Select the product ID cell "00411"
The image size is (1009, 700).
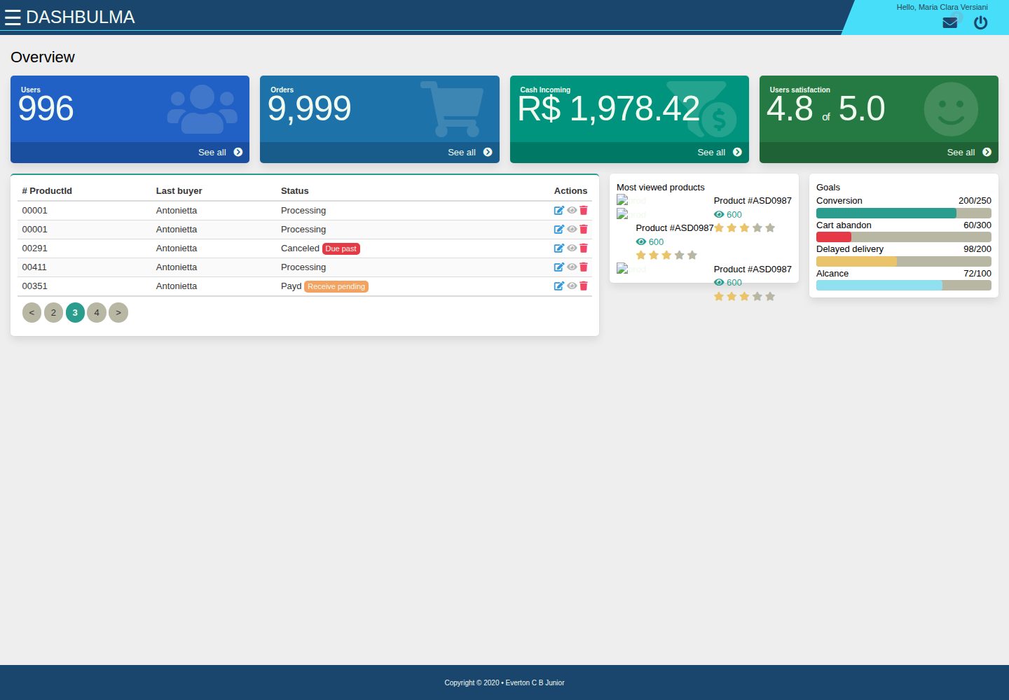pyautogui.click(x=34, y=267)
